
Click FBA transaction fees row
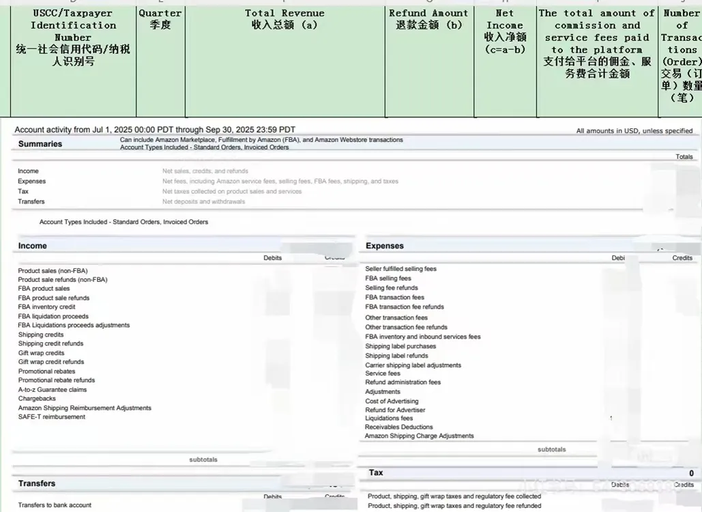(394, 297)
